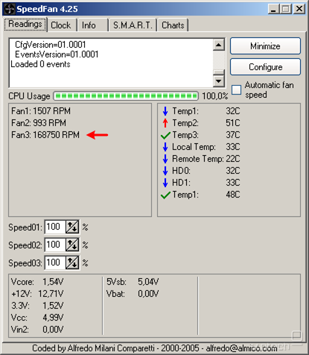
Task: Click the log box scroll up arrow
Action: (x=219, y=45)
